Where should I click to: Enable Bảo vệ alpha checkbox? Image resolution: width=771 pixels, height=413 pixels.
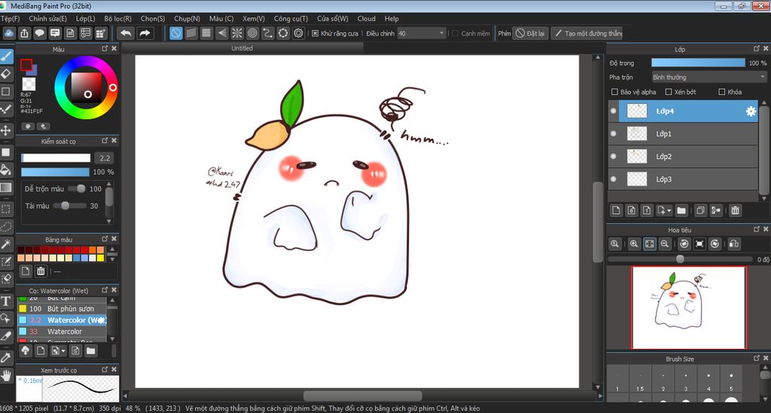click(x=614, y=92)
